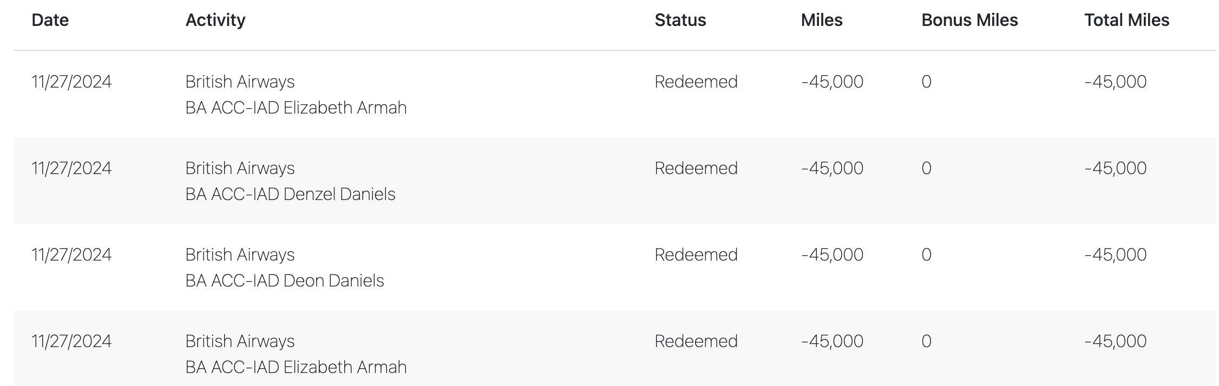Click the date in the first row
The height and width of the screenshot is (386, 1219).
click(71, 82)
